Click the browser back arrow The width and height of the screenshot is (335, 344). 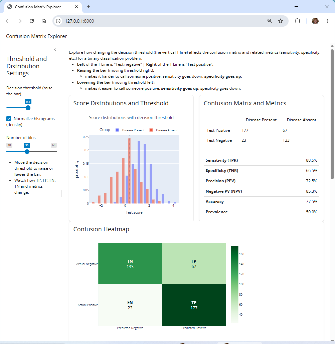(8, 21)
